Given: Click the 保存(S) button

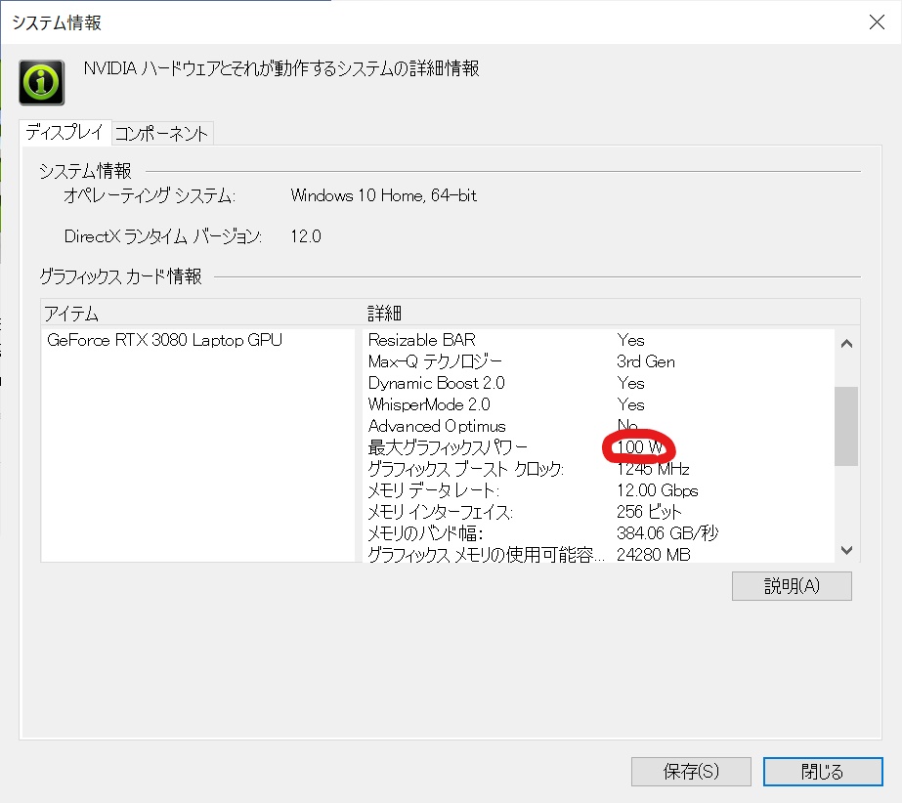Looking at the screenshot, I should click(x=691, y=772).
